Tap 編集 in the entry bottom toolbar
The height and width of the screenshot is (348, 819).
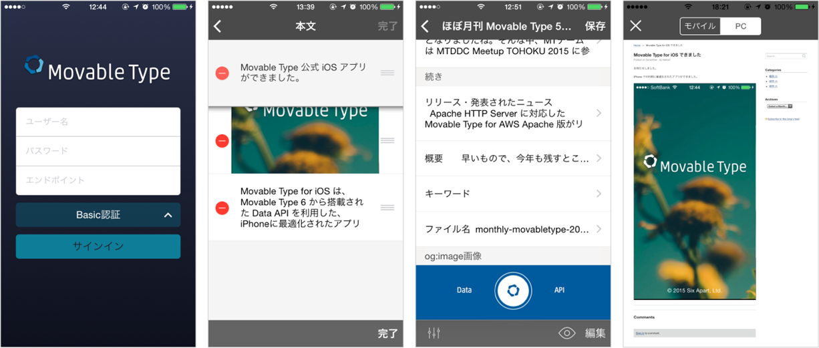click(595, 333)
